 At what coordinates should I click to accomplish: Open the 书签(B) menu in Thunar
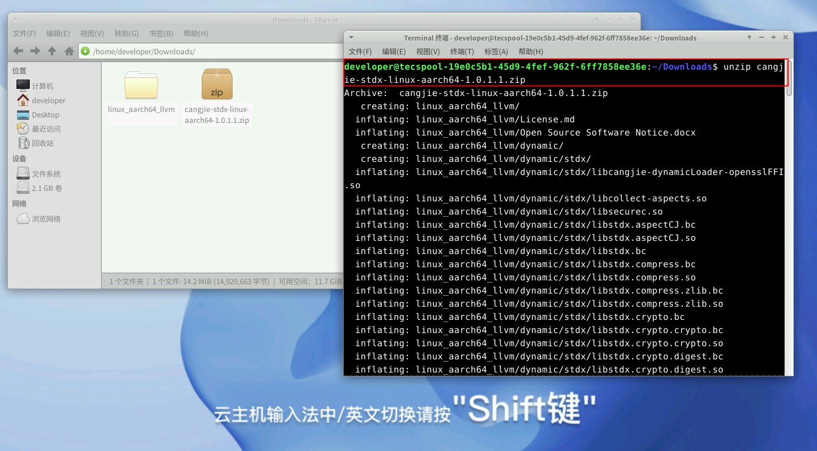[x=161, y=33]
